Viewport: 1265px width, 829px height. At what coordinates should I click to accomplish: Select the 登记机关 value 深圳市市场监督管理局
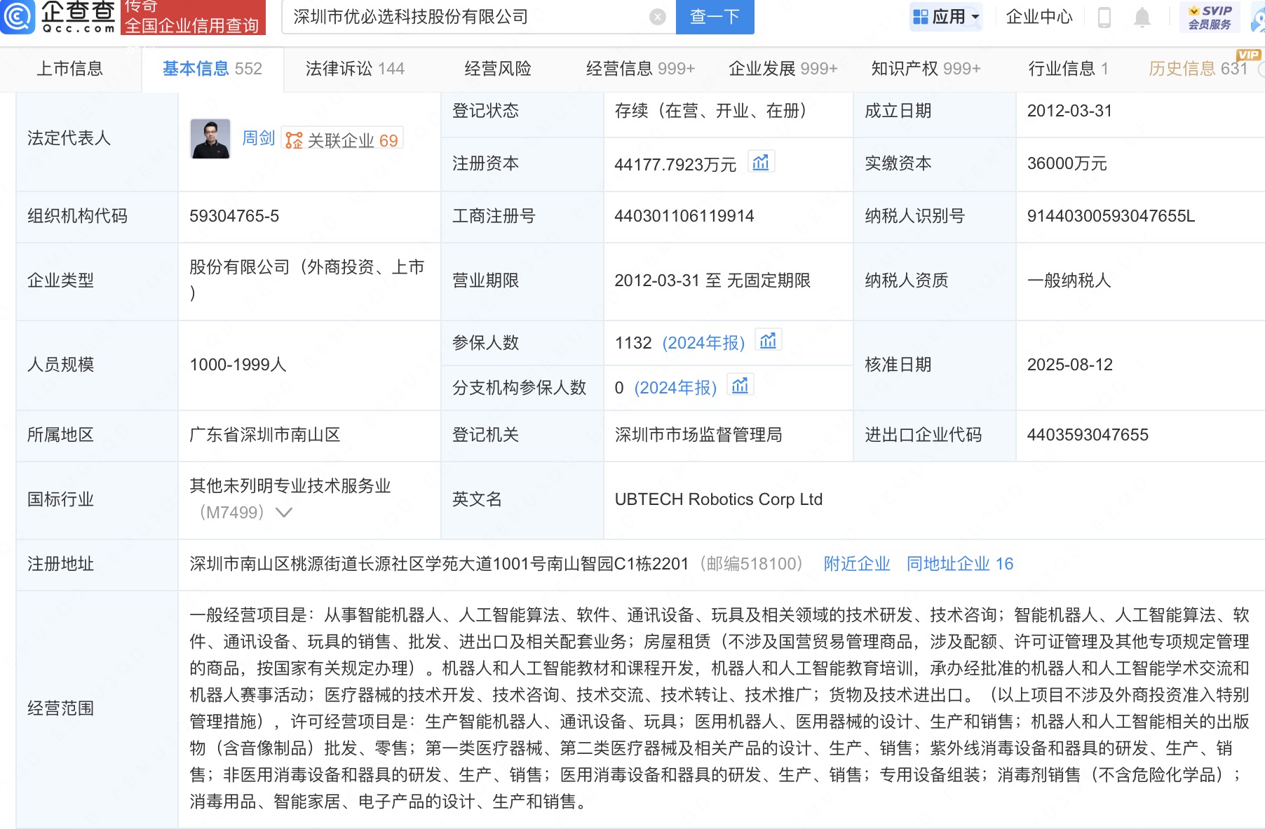click(x=698, y=435)
